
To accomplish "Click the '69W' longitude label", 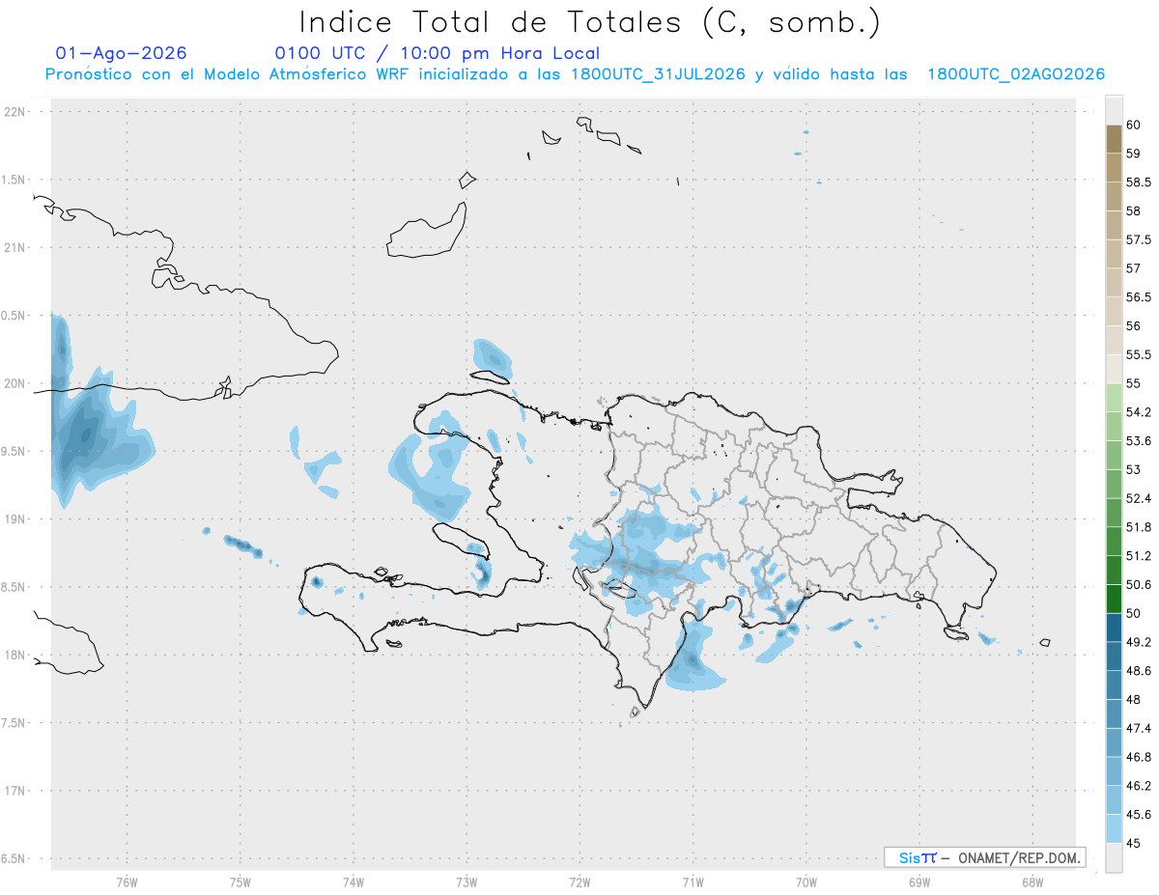I will 919,882.
